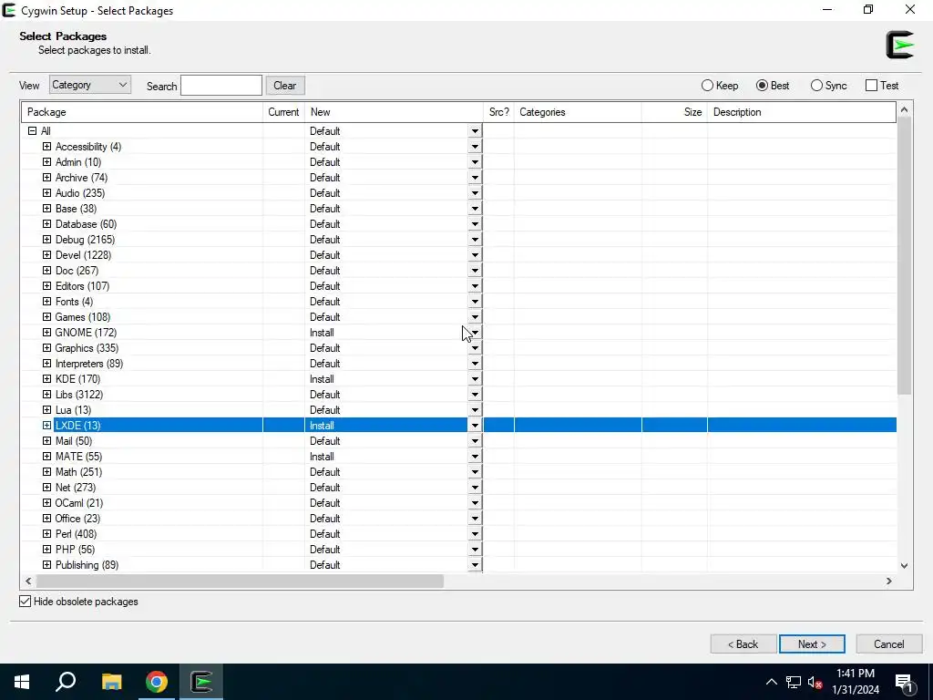Open taskbar search magnifier
The height and width of the screenshot is (700, 933).
coord(66,682)
